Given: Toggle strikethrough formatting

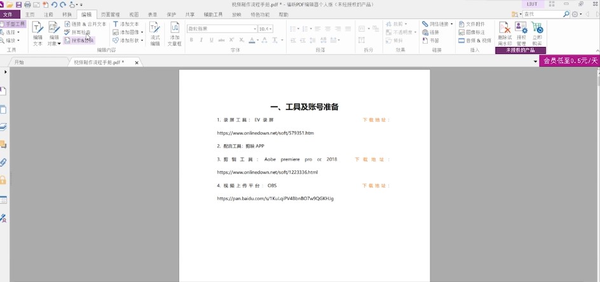Looking at the screenshot, I should (221, 40).
